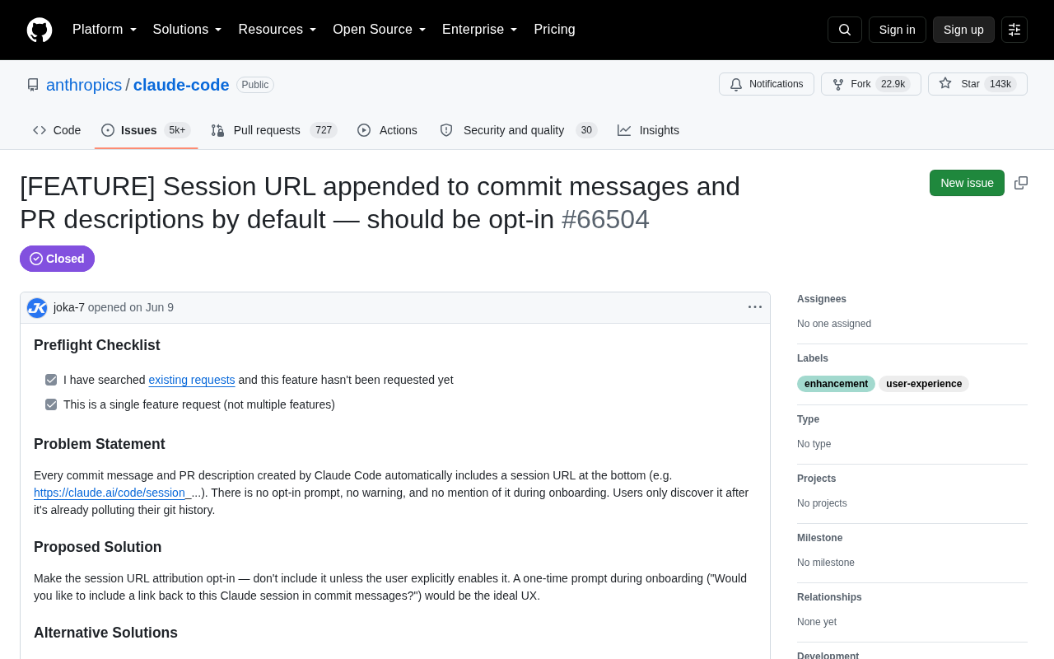Toggle the 'I have searched existing requests' checkbox
This screenshot has height=659, width=1054.
click(51, 380)
